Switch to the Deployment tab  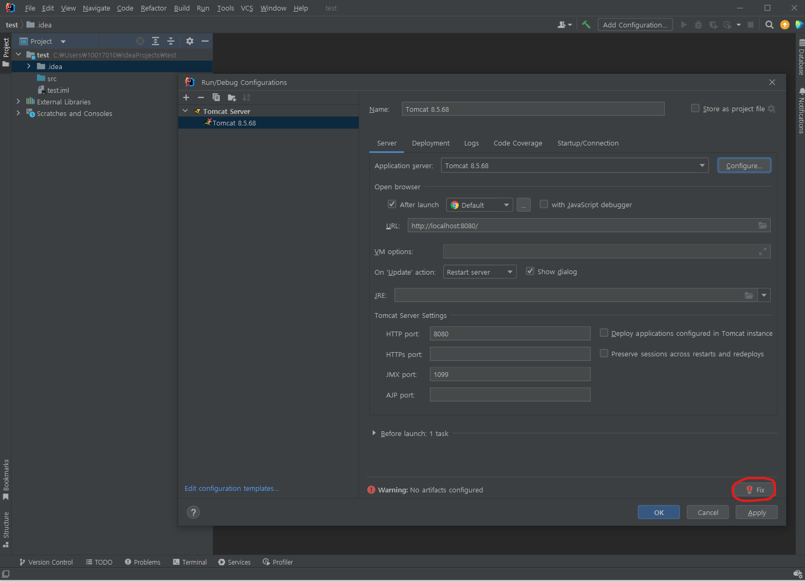point(430,143)
